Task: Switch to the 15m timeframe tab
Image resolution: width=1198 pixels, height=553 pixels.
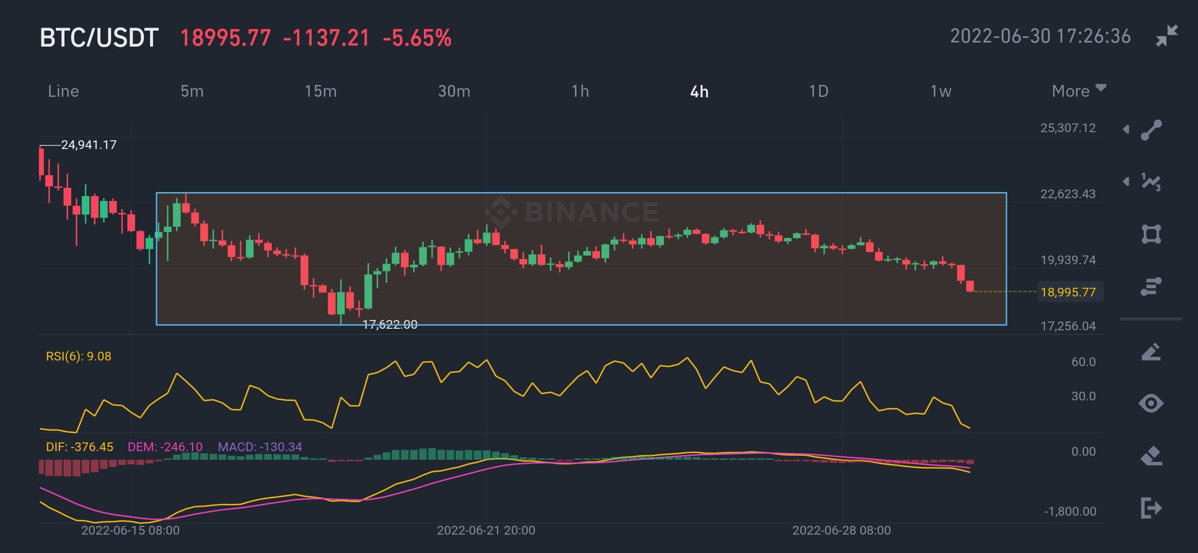Action: (321, 91)
